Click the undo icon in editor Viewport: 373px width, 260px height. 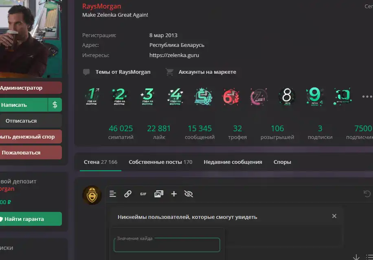(367, 194)
